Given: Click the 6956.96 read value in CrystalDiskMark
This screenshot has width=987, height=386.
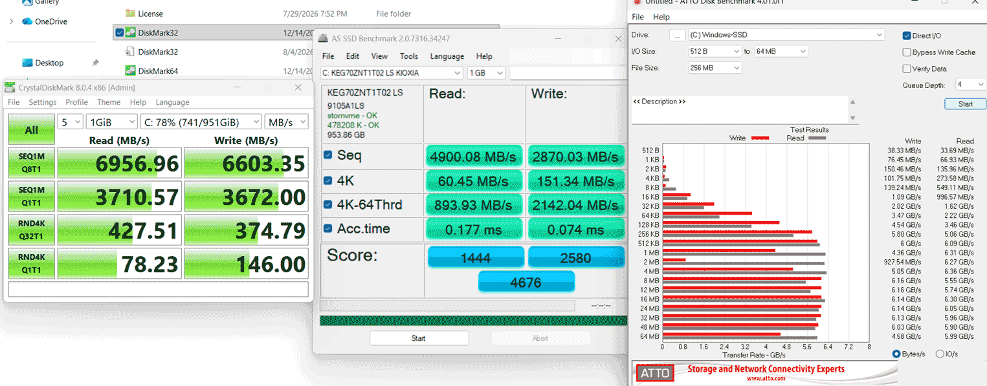Looking at the screenshot, I should coord(118,164).
